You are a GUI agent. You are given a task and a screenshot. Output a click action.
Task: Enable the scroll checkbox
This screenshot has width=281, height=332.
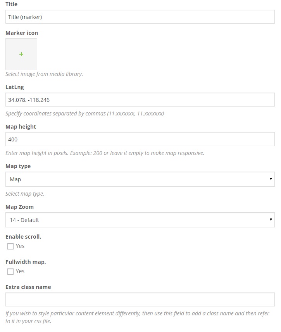pos(10,246)
